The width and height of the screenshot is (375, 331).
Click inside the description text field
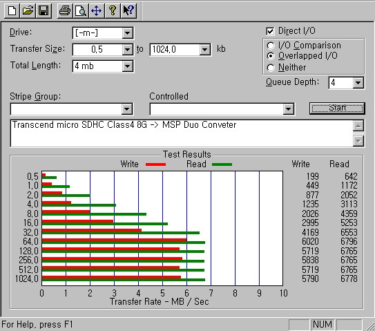coord(182,133)
